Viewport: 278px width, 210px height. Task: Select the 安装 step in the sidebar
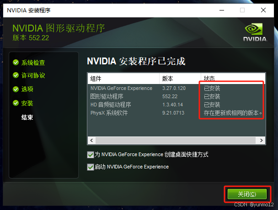point(27,103)
